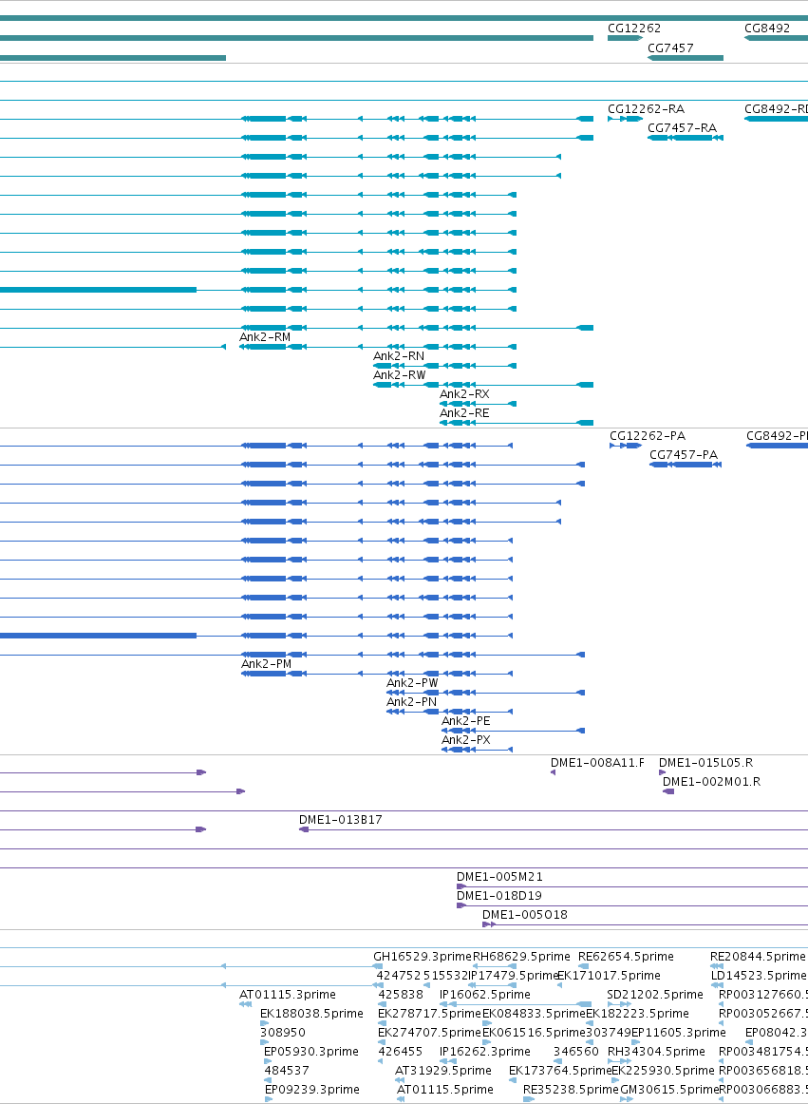Click the EK188038.5prime EST label
This screenshot has height=1104, width=808.
tap(311, 1014)
